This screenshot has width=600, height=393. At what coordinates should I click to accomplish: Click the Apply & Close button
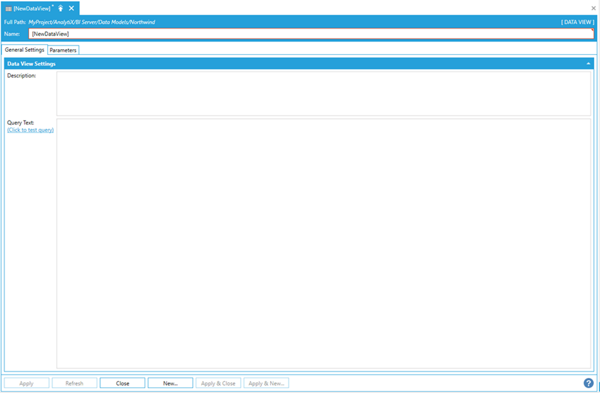[x=218, y=383]
